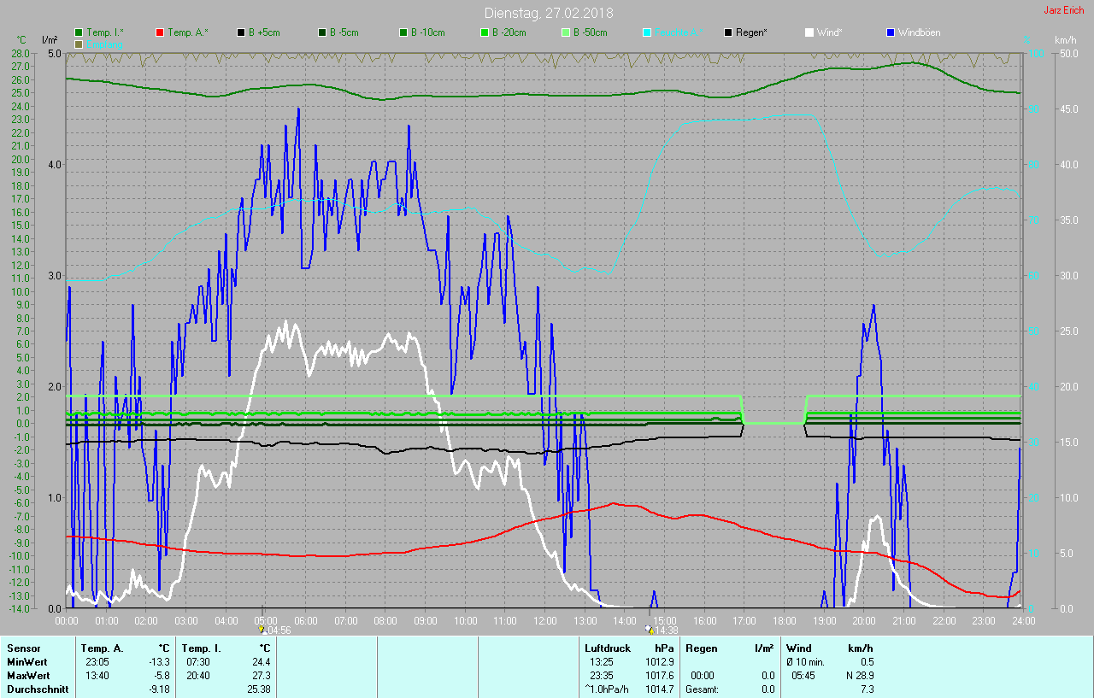Click the blue Windböen legend swatch
The height and width of the screenshot is (698, 1094).
coord(891,32)
